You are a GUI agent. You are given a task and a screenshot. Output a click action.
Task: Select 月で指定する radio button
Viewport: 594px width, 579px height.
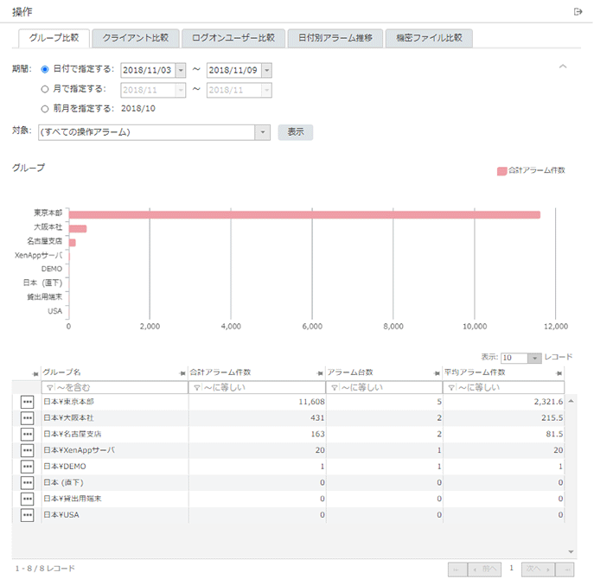(45, 88)
